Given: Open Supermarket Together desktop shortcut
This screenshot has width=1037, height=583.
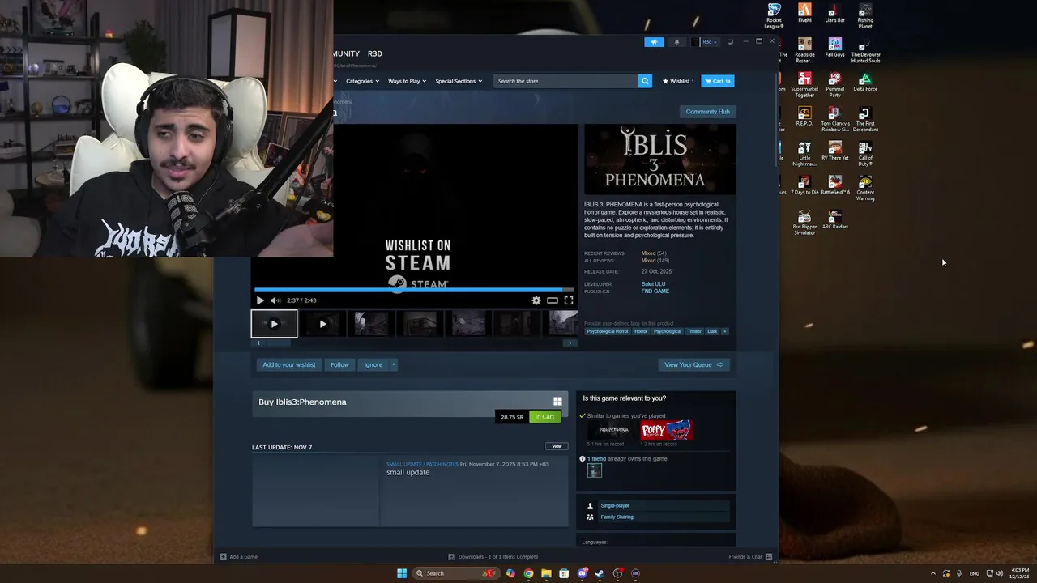Looking at the screenshot, I should (x=804, y=85).
